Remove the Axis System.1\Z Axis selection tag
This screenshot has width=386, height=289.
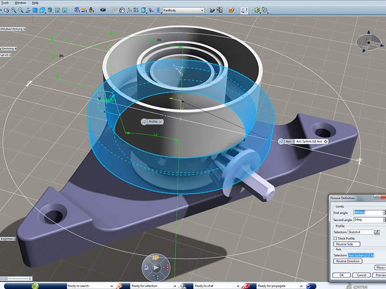coord(326,142)
